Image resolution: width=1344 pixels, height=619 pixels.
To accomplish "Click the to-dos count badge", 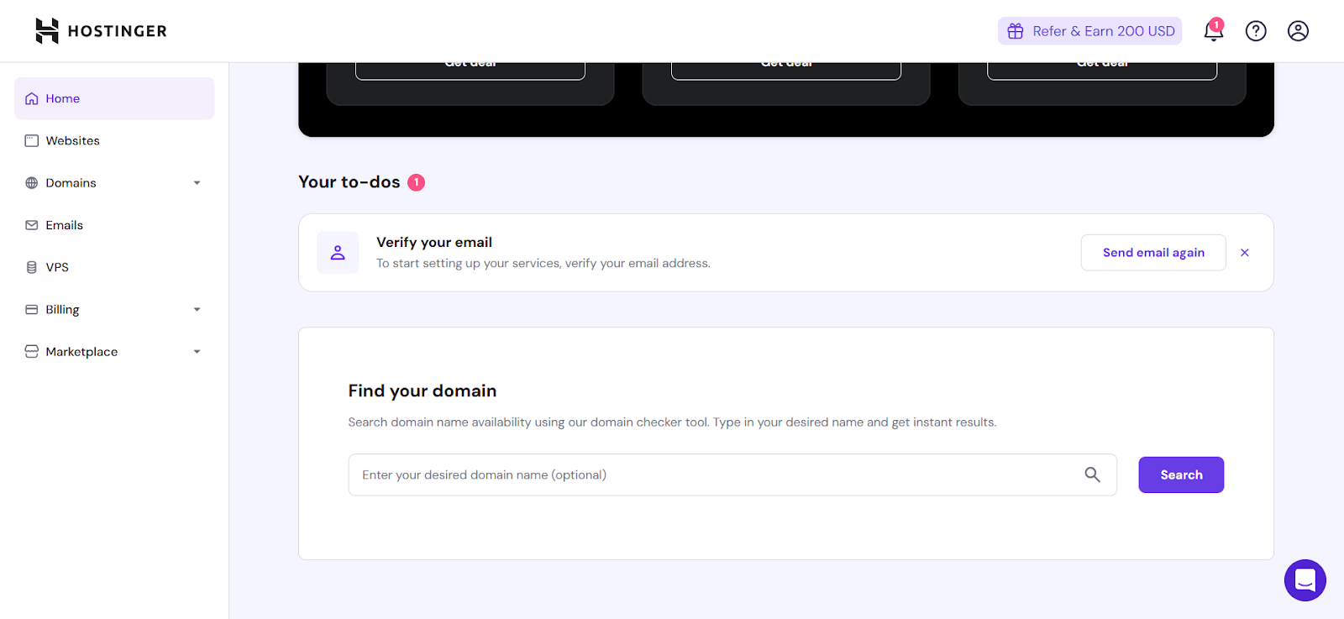I will point(417,182).
